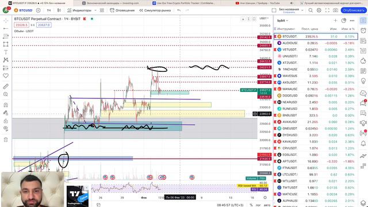
Task: Select the ruler measure tool
Action: pos(6,86)
